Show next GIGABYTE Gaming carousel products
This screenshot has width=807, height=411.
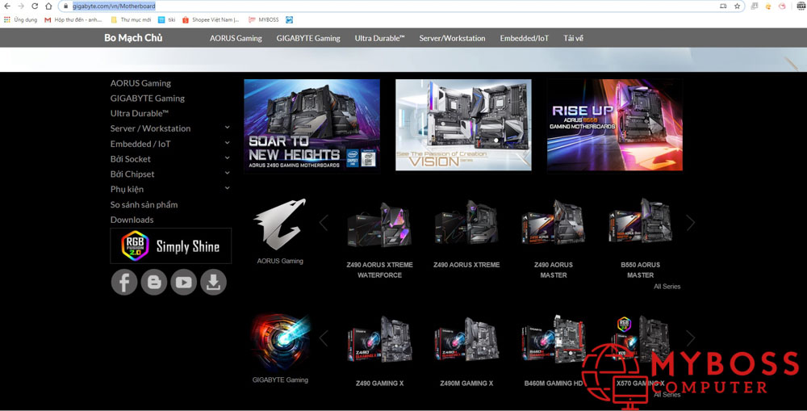(690, 338)
